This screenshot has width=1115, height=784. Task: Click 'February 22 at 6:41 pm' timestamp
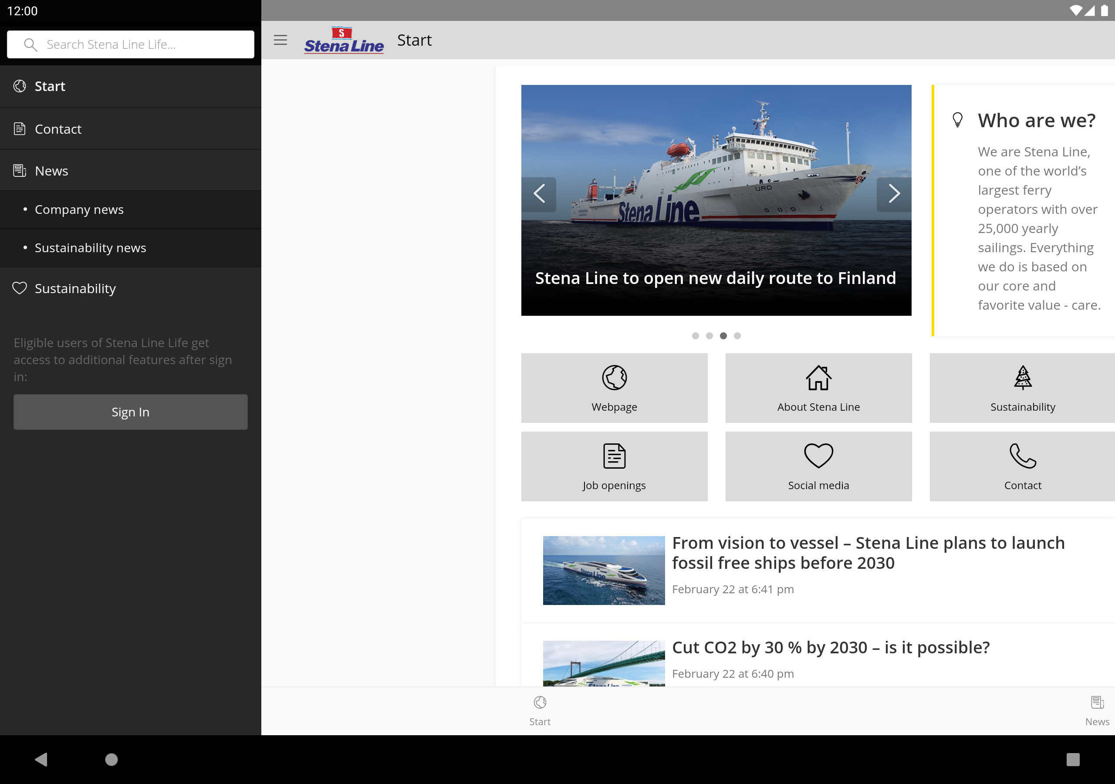(x=733, y=589)
